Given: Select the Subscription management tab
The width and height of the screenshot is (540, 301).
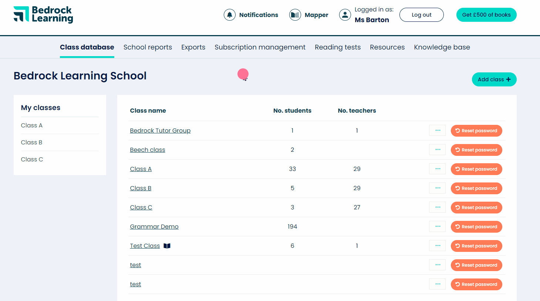Looking at the screenshot, I should [x=260, y=47].
